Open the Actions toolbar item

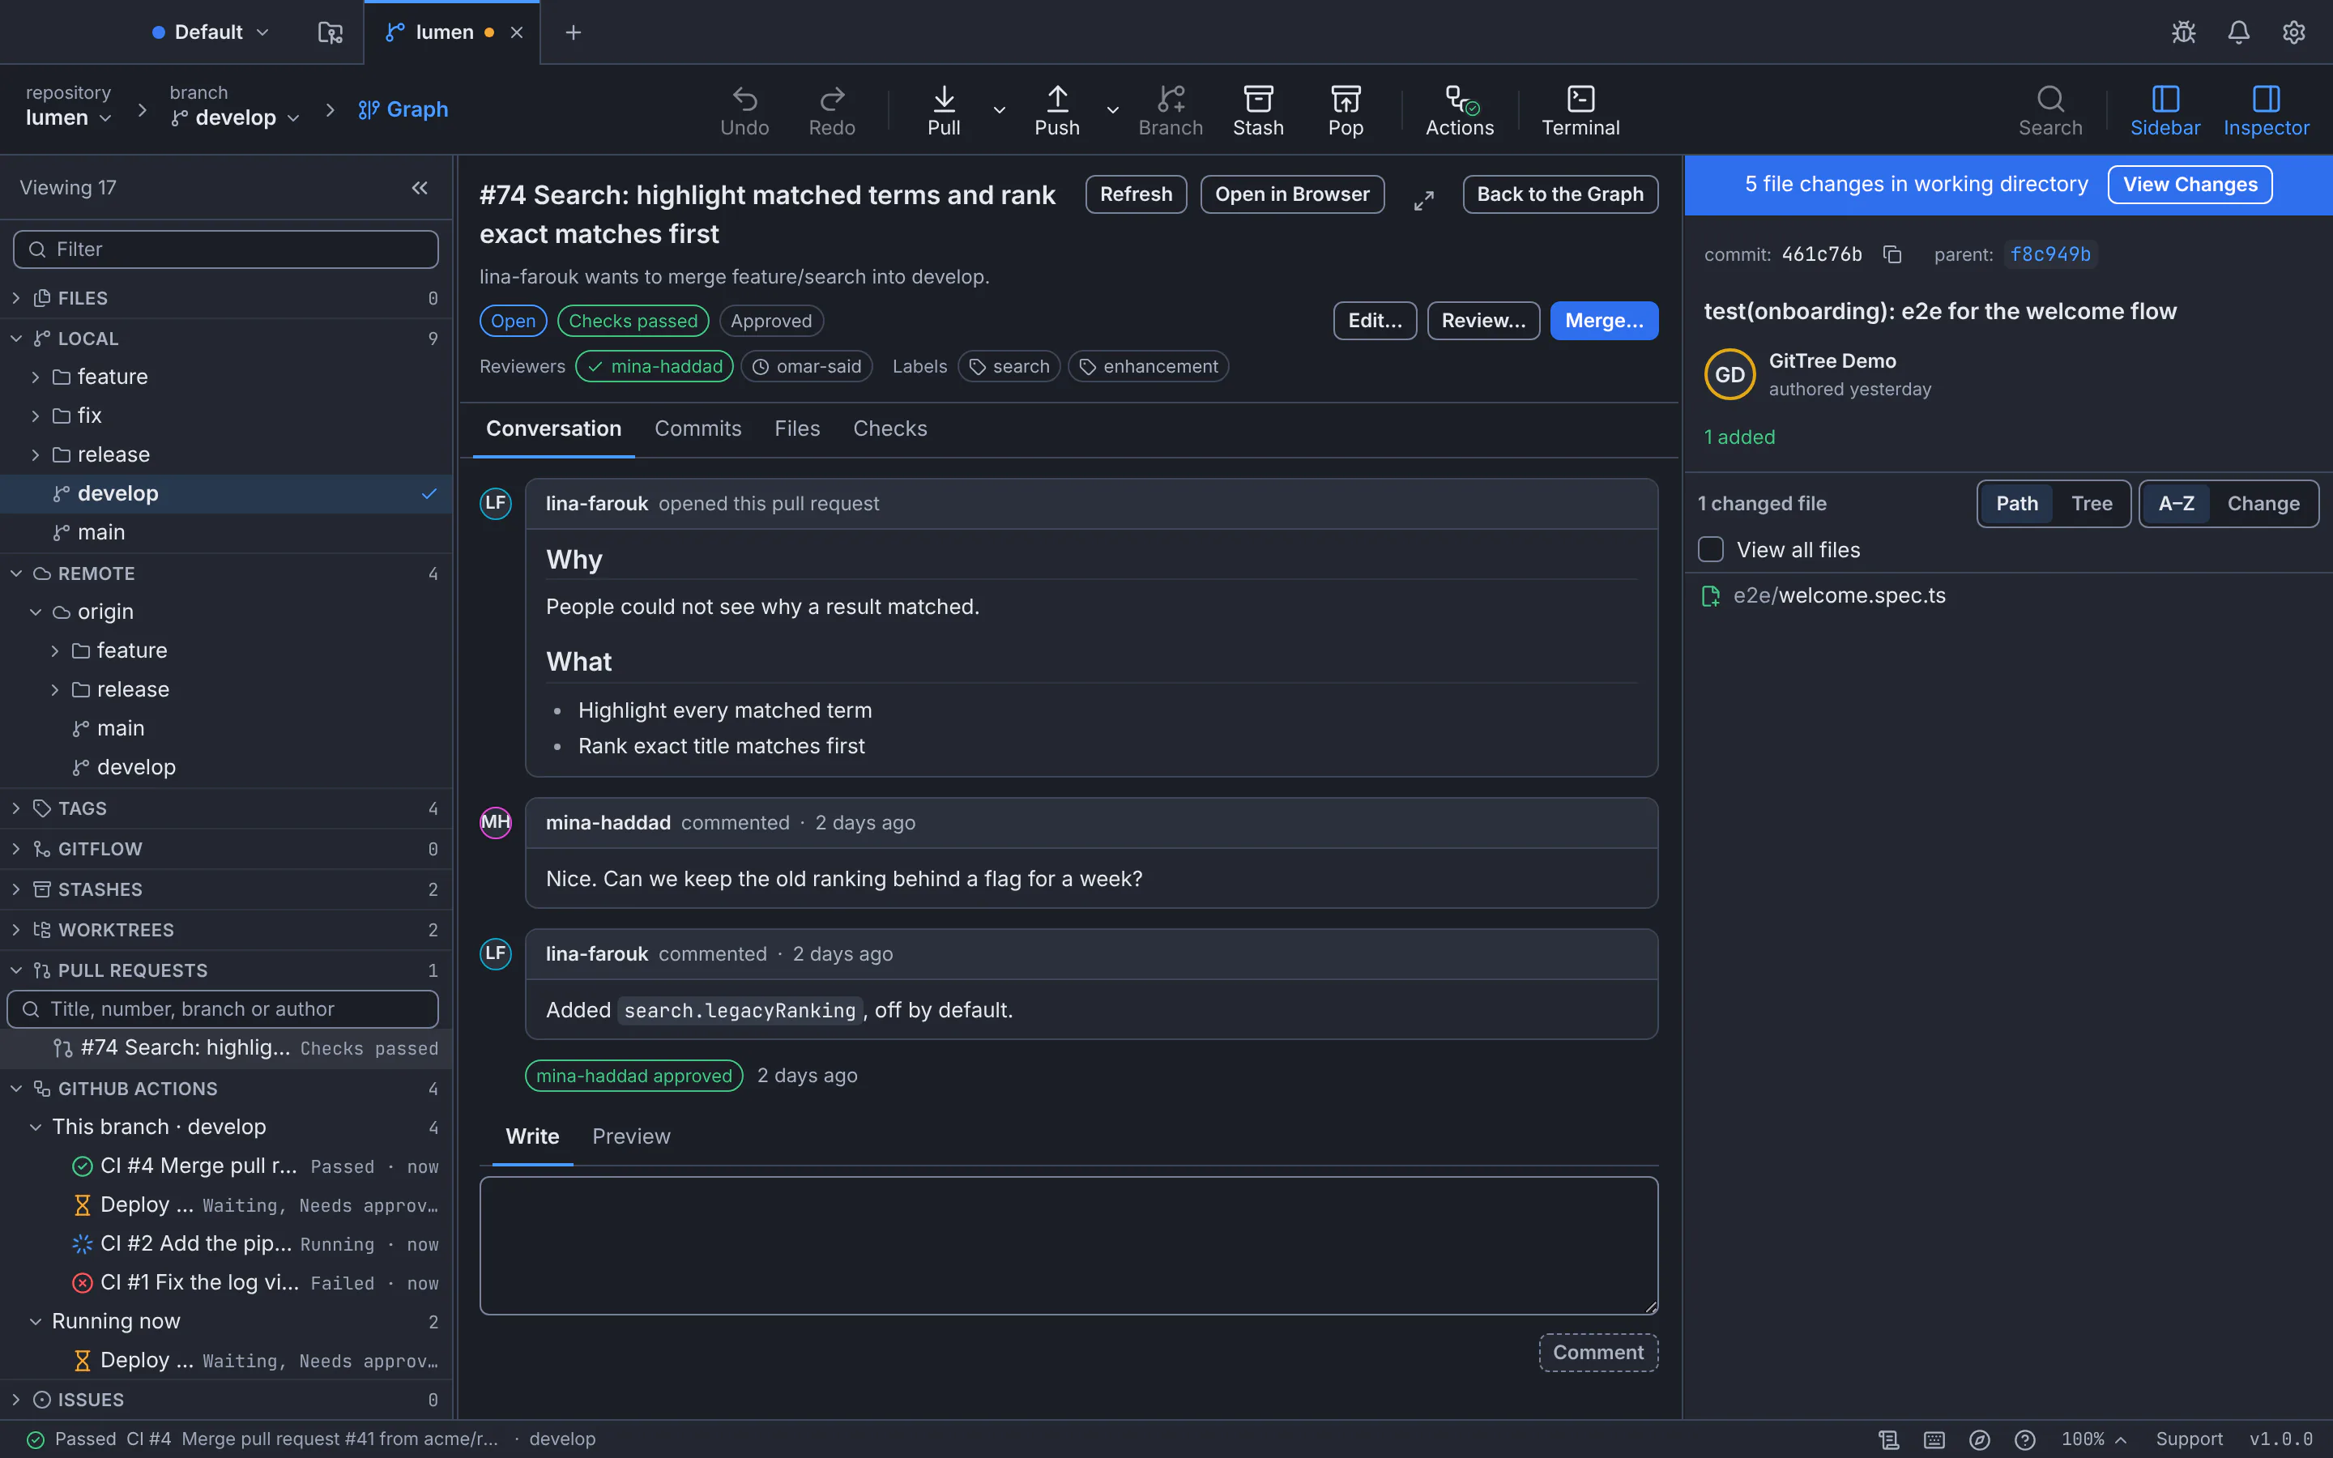1460,111
